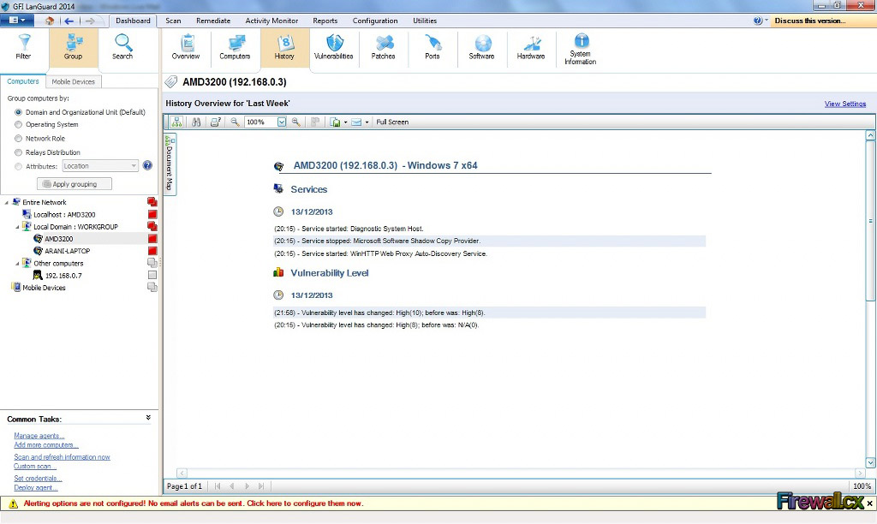Image resolution: width=877 pixels, height=524 pixels.
Task: Click the warning icon in the alert bar
Action: [13, 503]
